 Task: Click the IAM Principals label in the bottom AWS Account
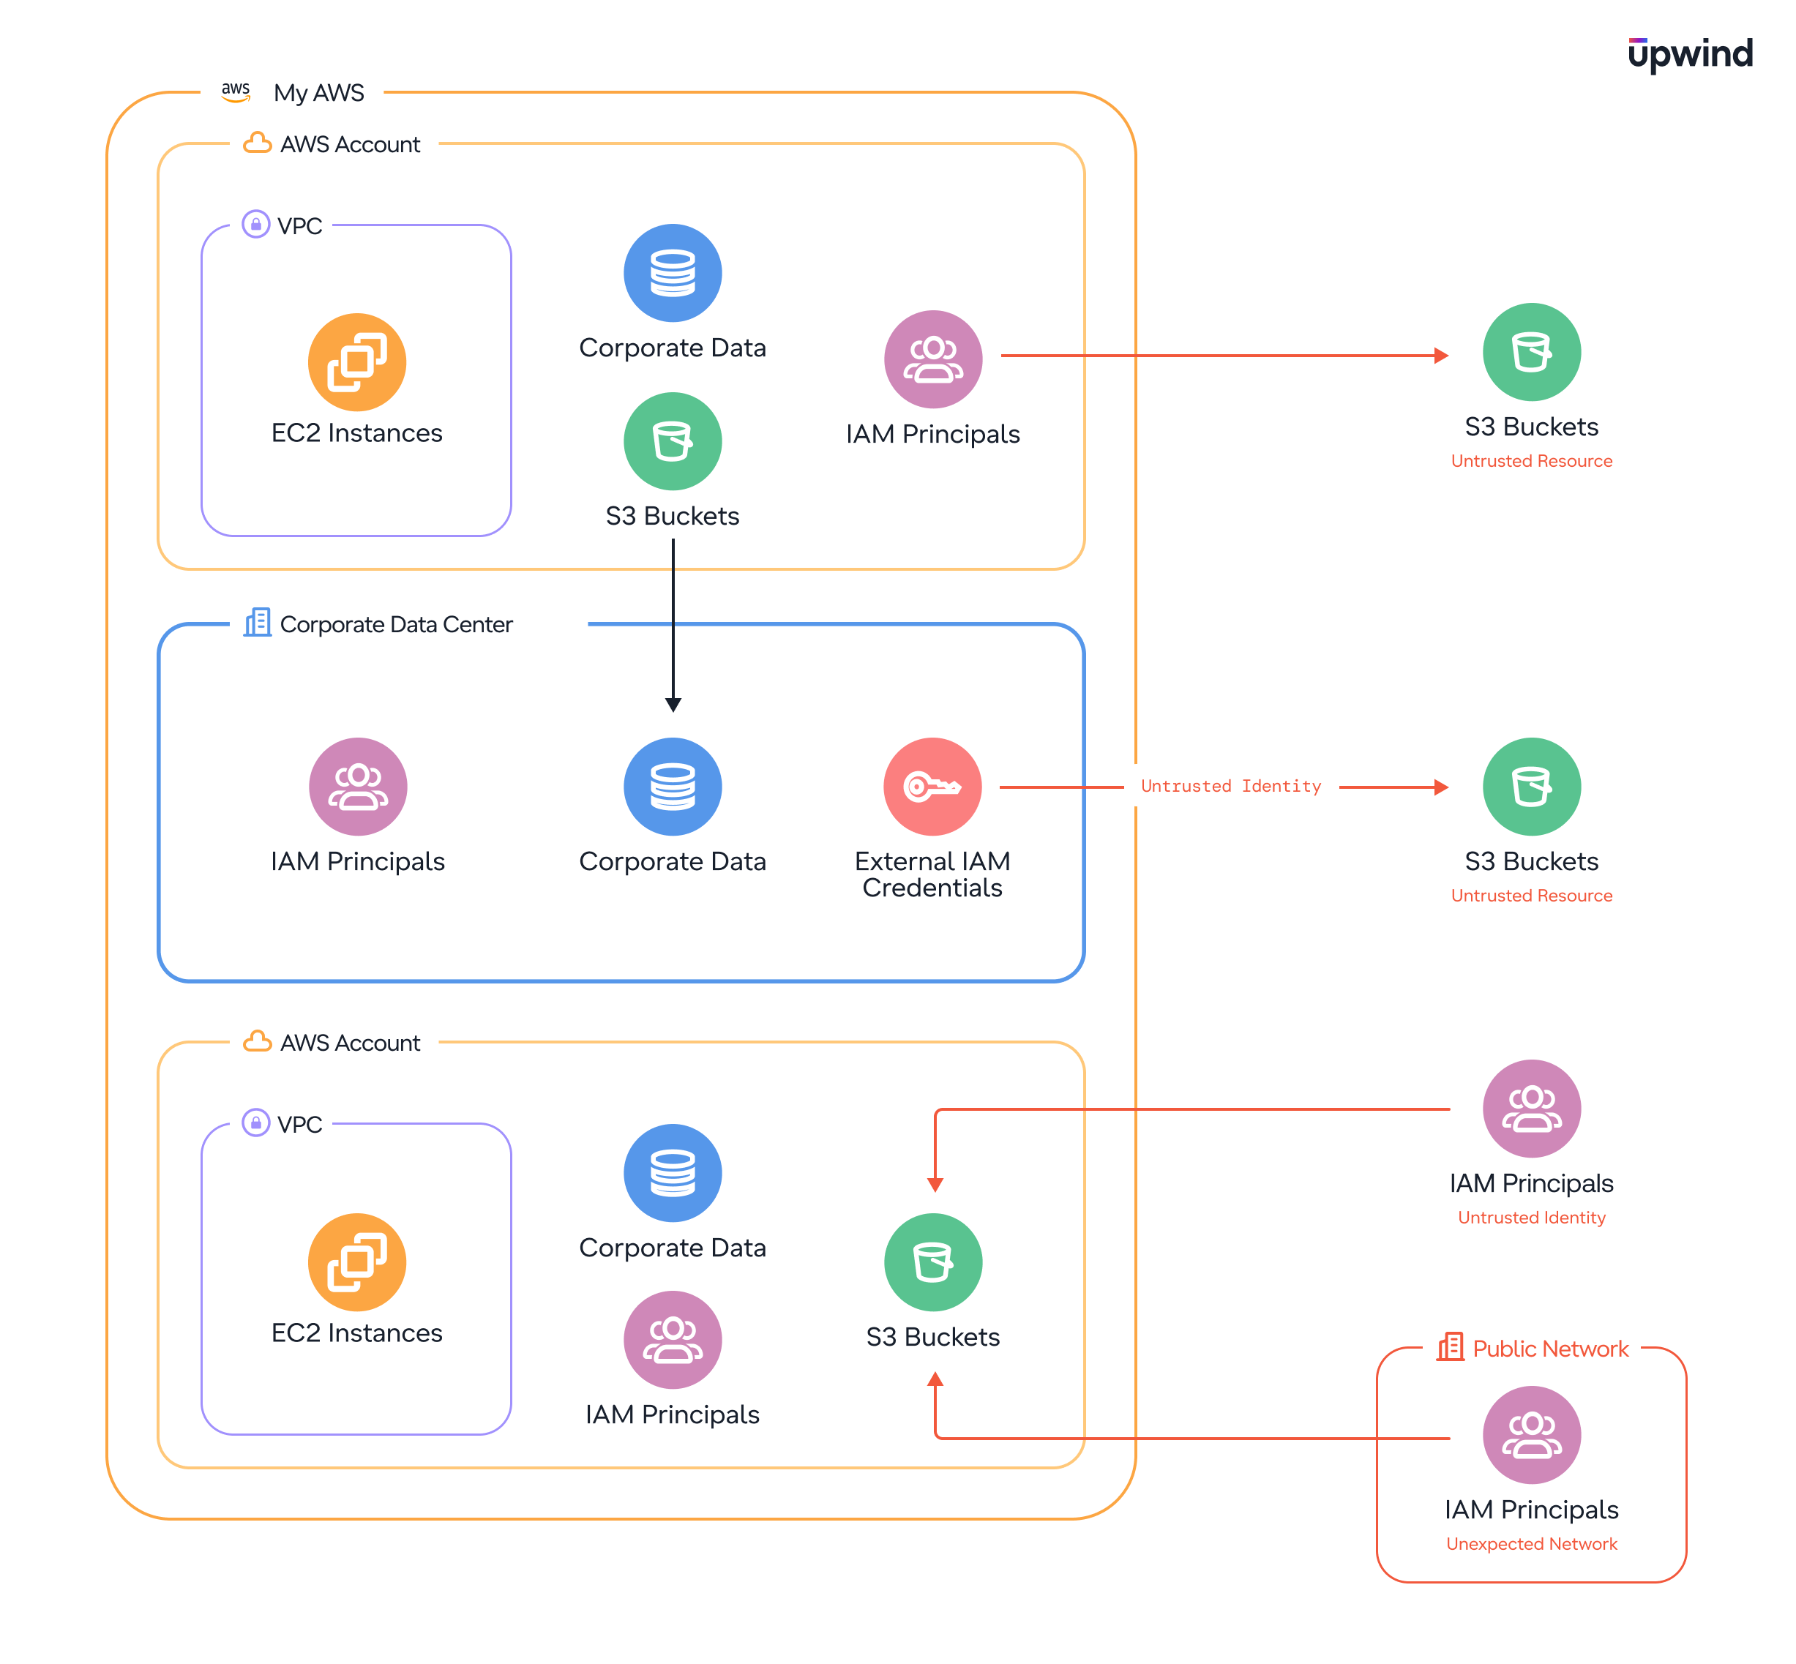[673, 1414]
